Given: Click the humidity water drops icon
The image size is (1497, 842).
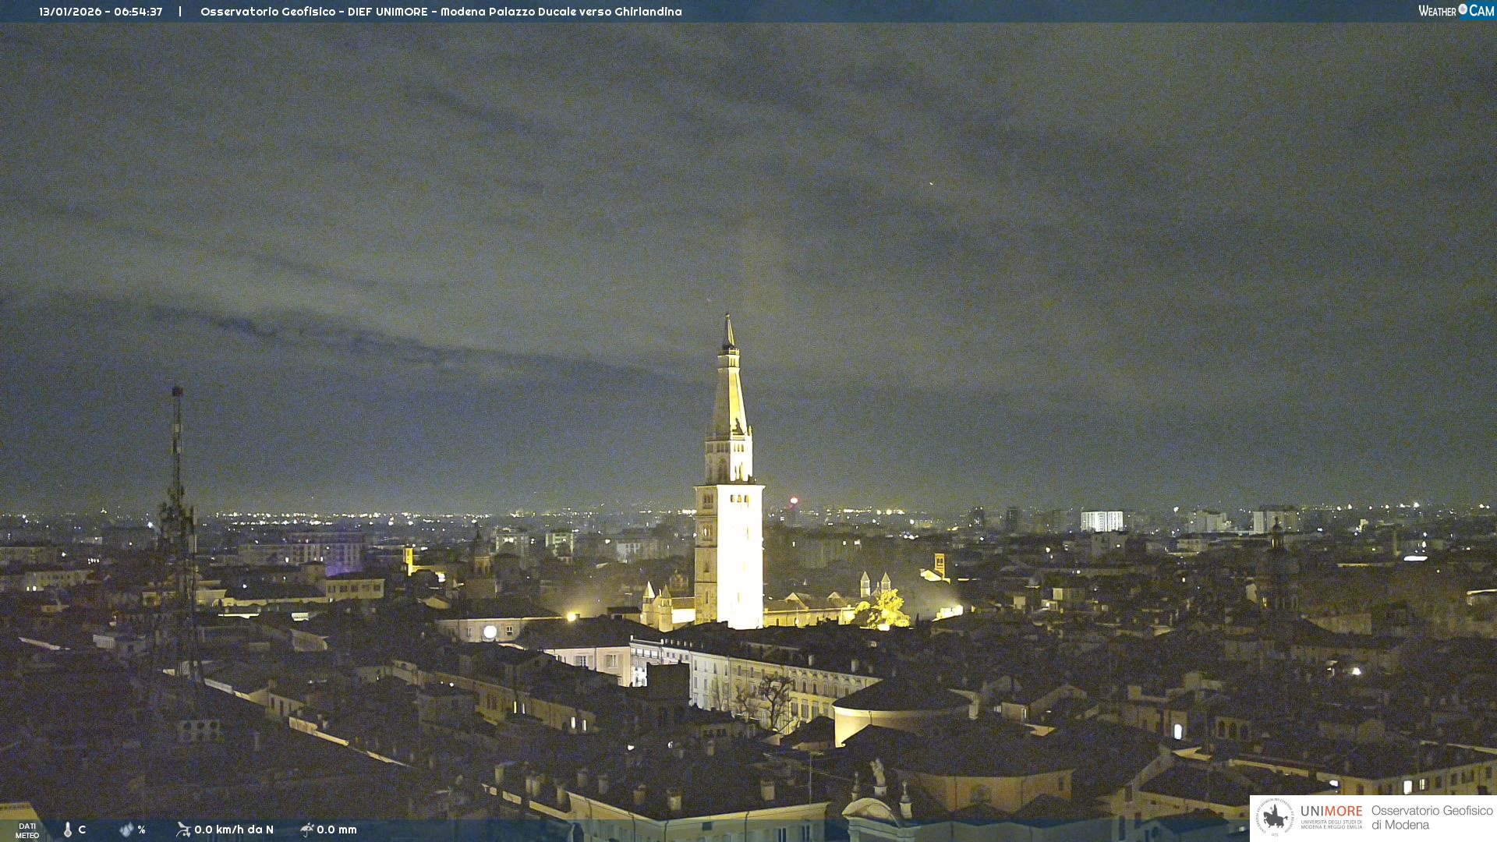Looking at the screenshot, I should [x=126, y=830].
